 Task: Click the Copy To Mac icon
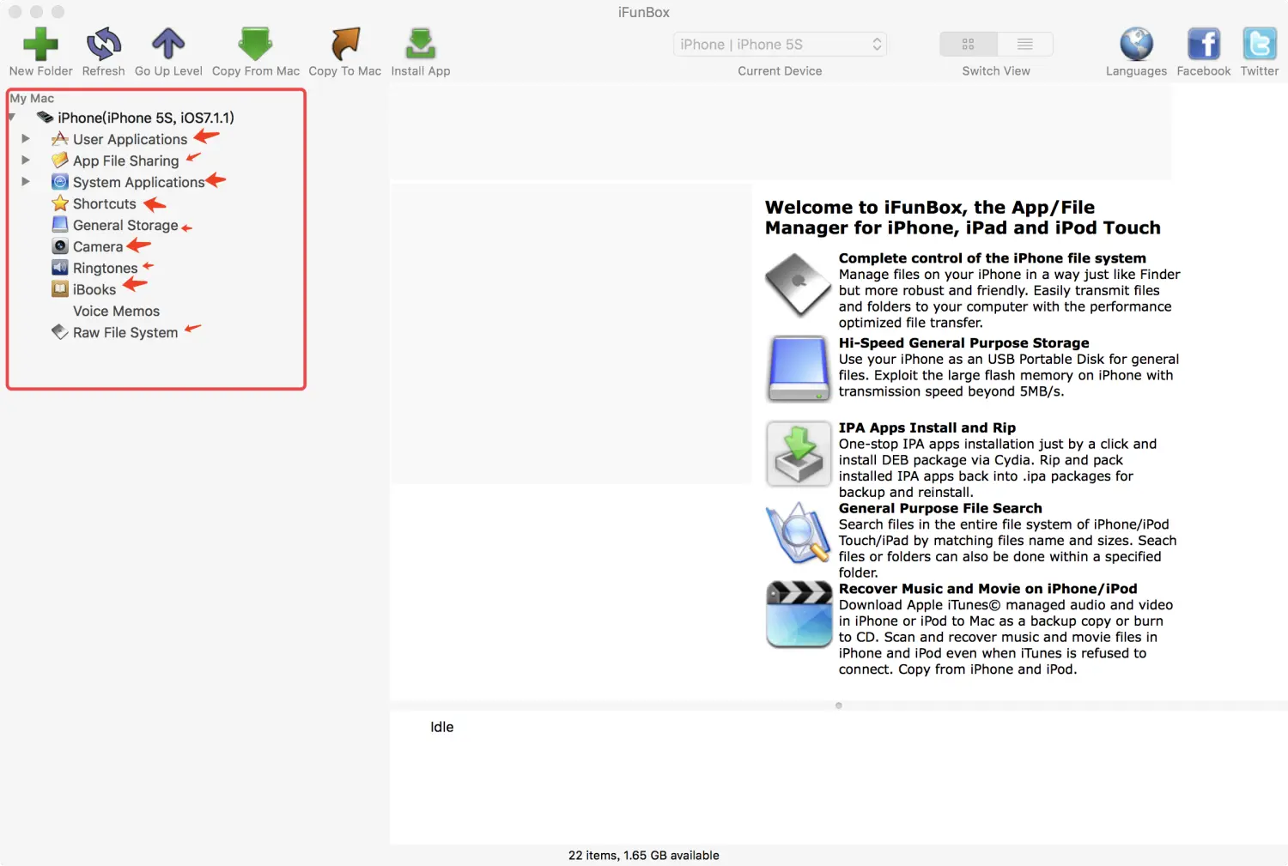pyautogui.click(x=345, y=44)
